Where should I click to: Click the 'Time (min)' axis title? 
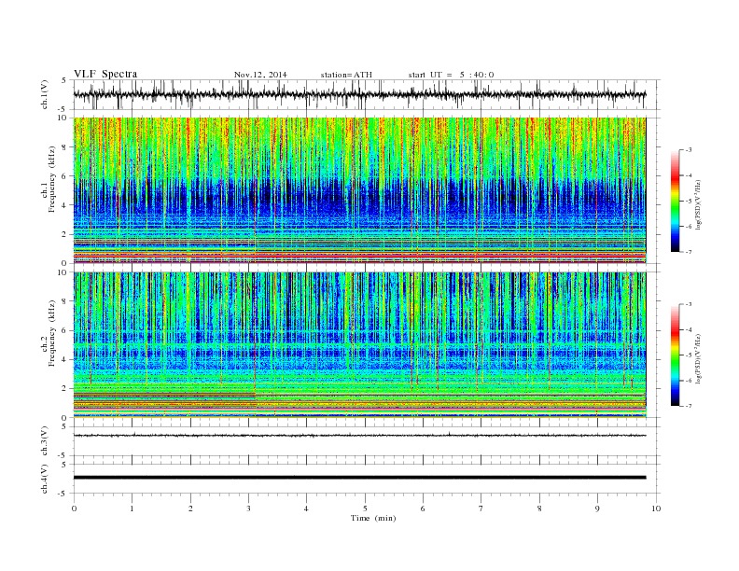click(x=373, y=518)
